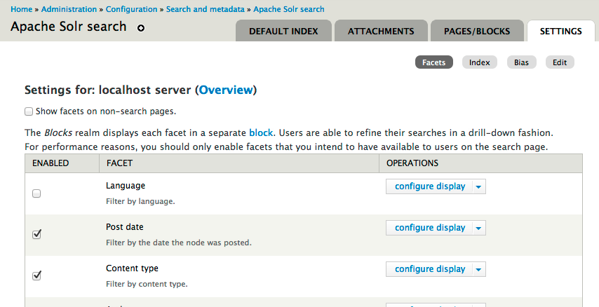Click the Content type facet name

132,268
